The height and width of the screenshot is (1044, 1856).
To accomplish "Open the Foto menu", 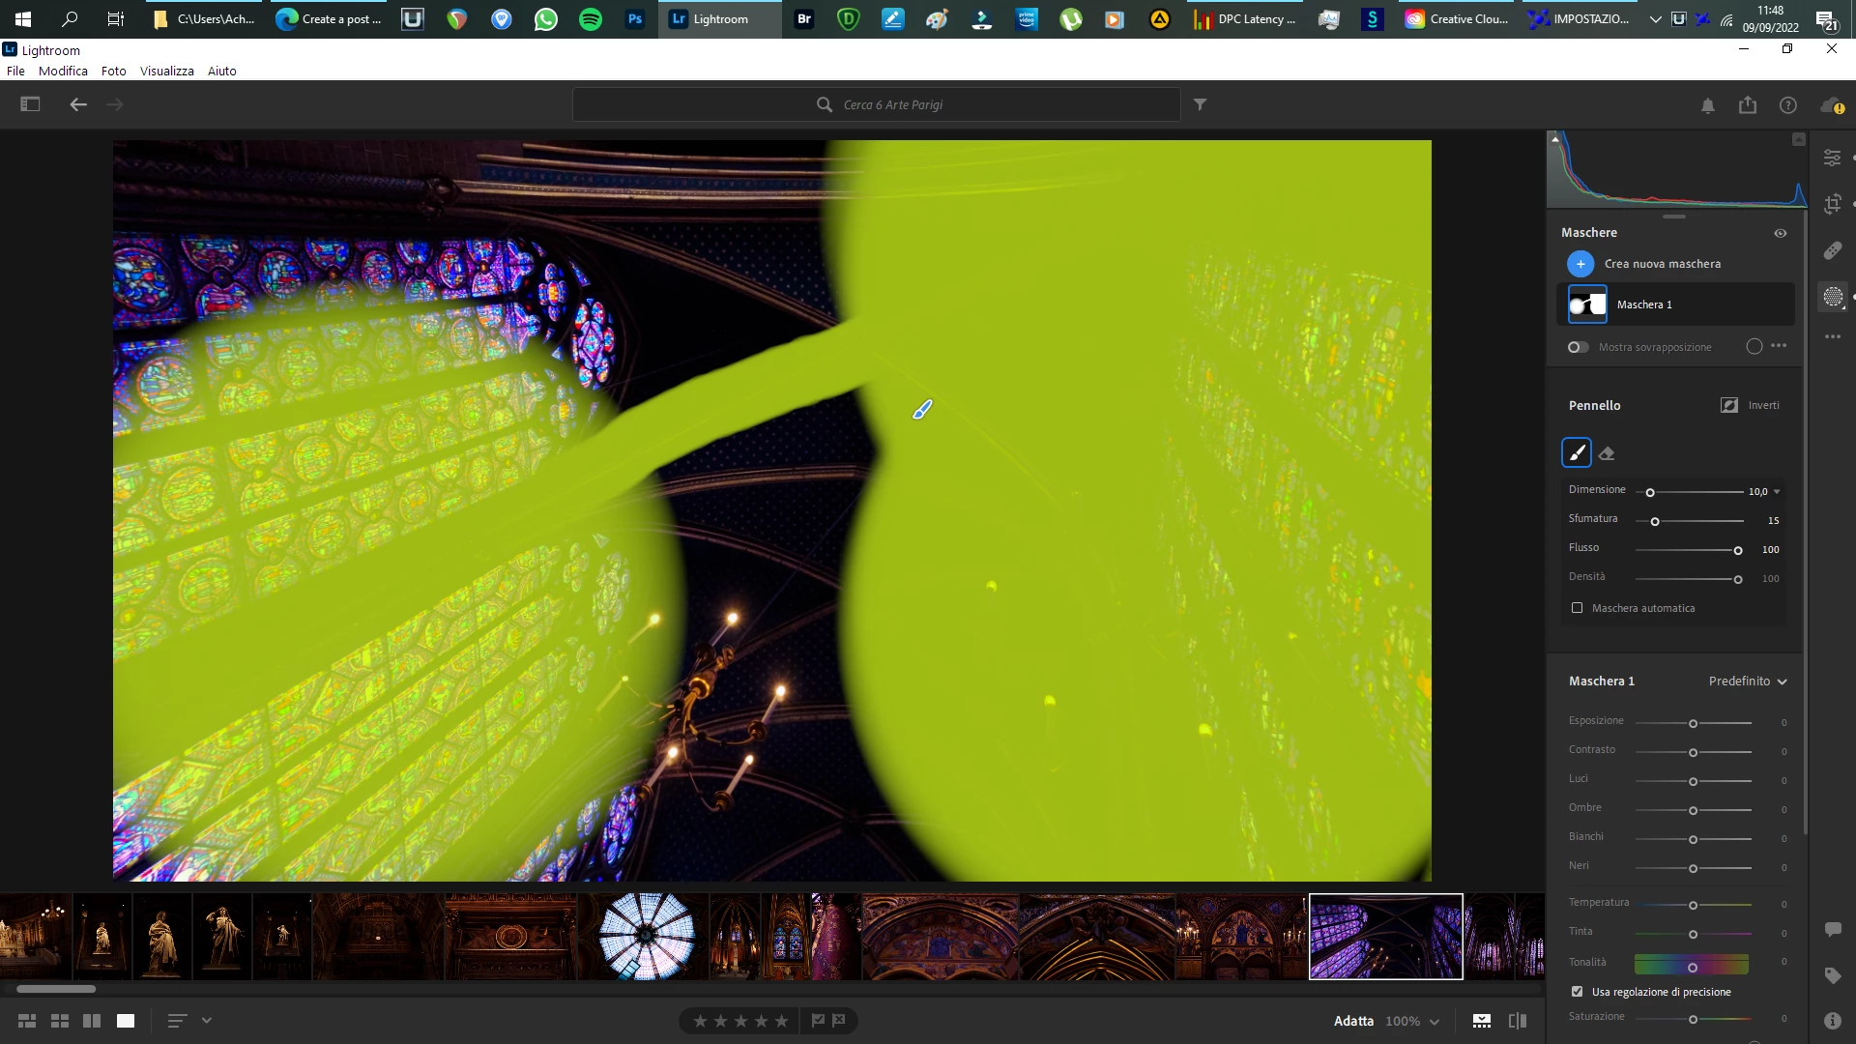I will tap(113, 71).
